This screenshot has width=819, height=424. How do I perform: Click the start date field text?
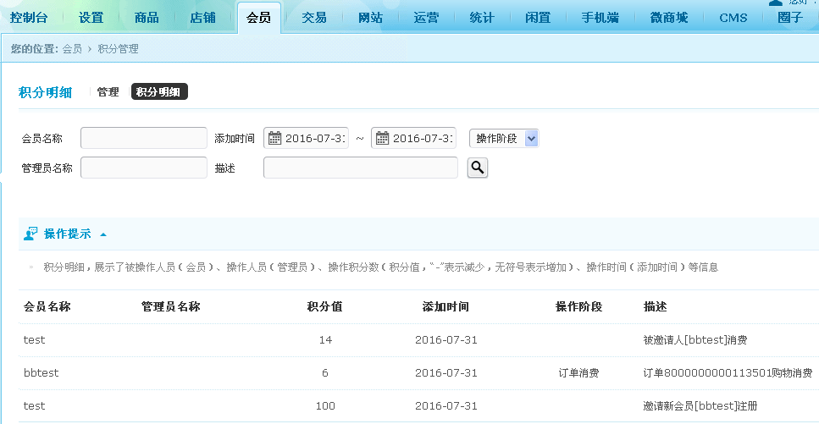pyautogui.click(x=316, y=139)
